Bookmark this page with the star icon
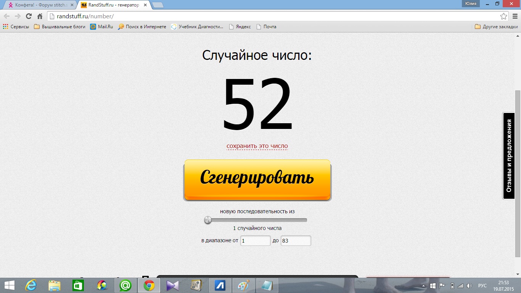Screen dimensions: 521x293 click(503, 16)
